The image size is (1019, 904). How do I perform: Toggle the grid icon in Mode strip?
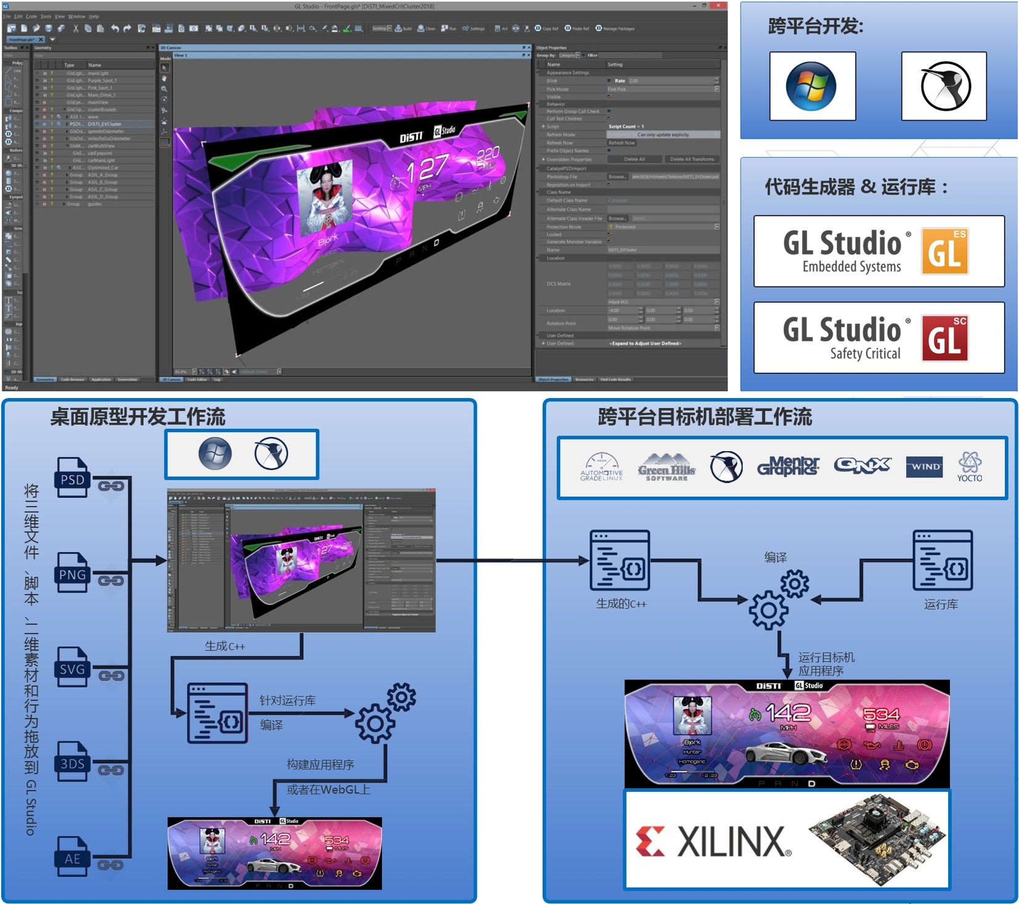(164, 142)
